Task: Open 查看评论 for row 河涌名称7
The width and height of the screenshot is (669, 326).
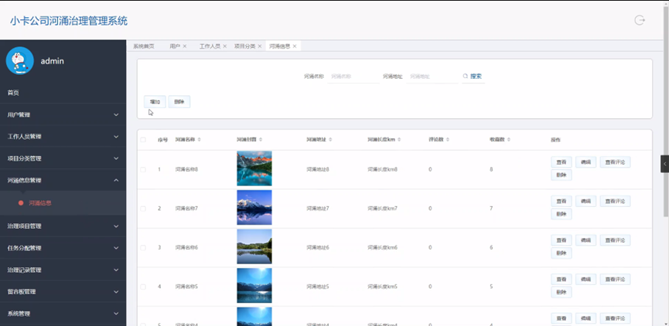Action: tap(615, 201)
